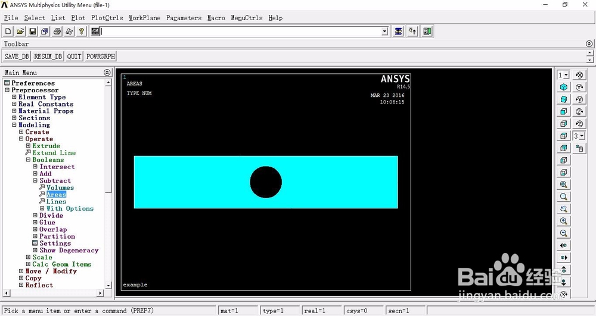Viewport: 596px width, 316px height.
Task: Click Main Menu horizontal scroll right arrow
Action: pyautogui.click(x=100, y=293)
